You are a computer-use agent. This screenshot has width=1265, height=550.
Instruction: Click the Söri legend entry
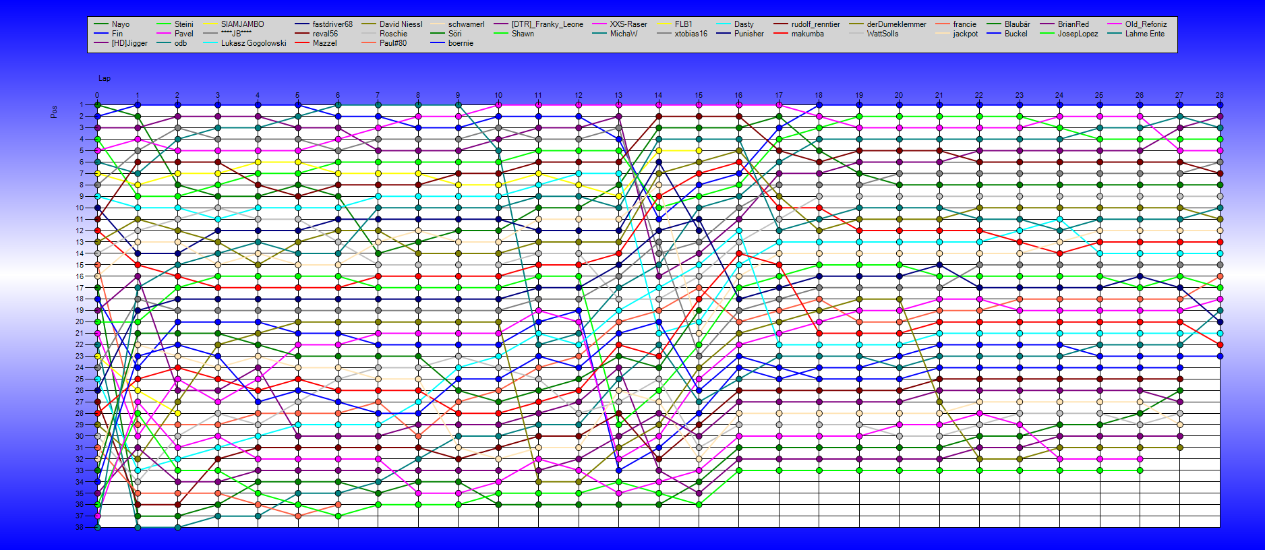454,34
